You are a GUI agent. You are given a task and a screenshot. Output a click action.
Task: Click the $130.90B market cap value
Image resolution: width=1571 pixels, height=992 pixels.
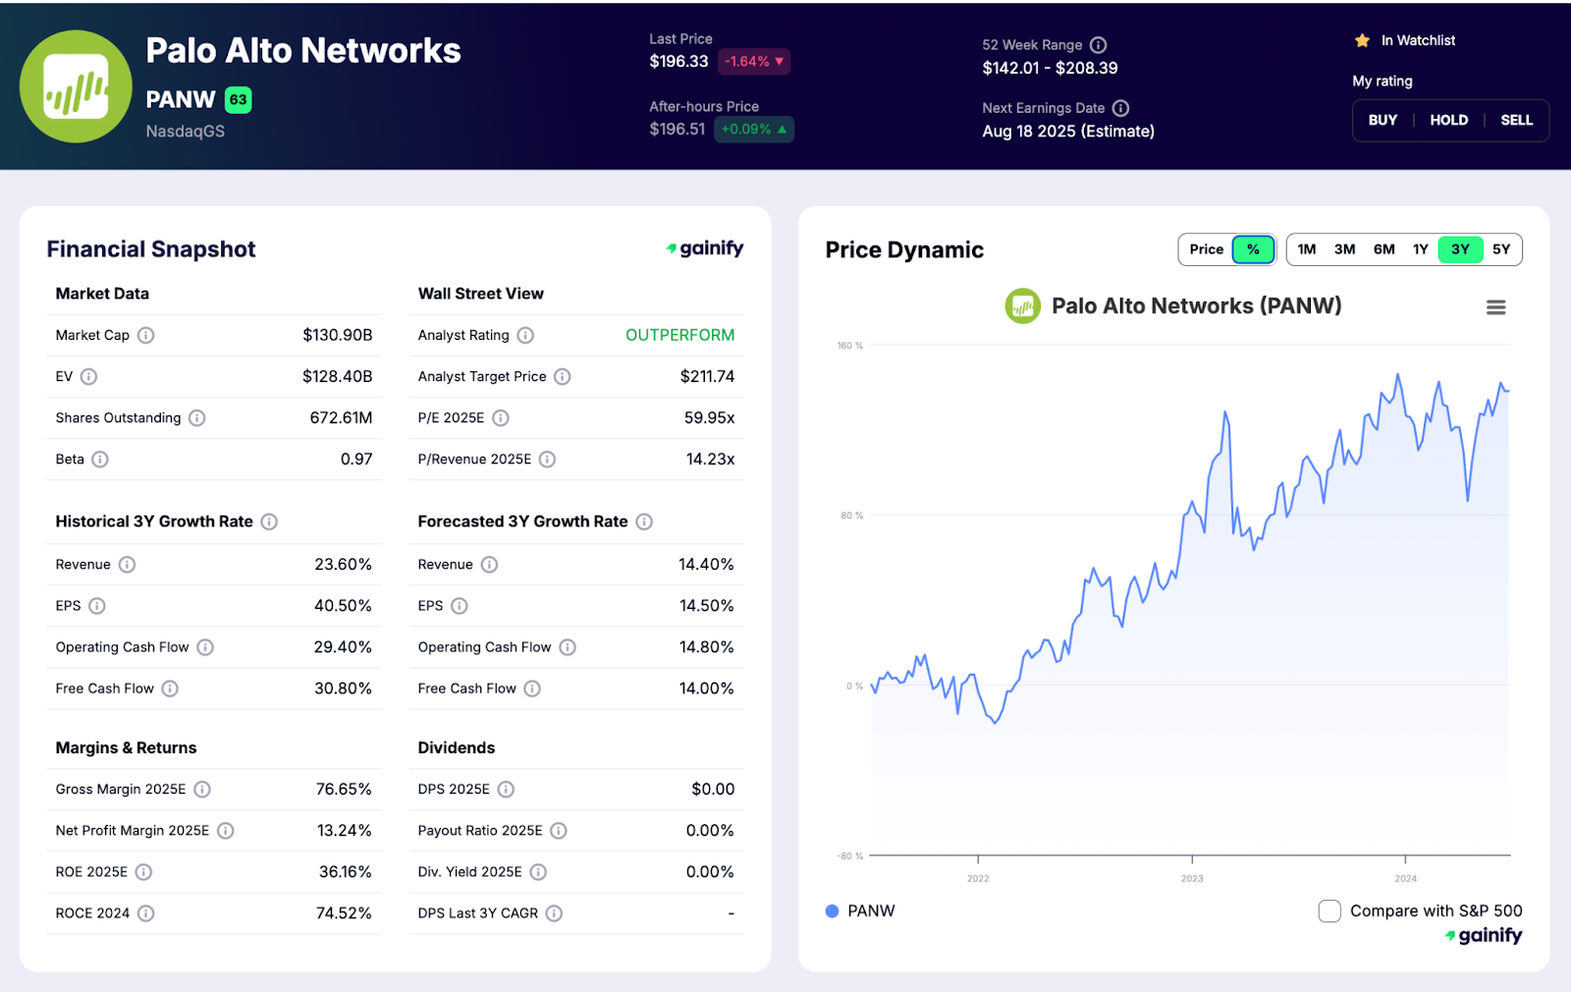(337, 335)
